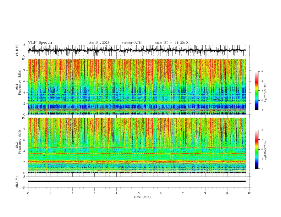Click the '-3' value on ch.1 color bar
281x217 pixels.
(x=261, y=71)
